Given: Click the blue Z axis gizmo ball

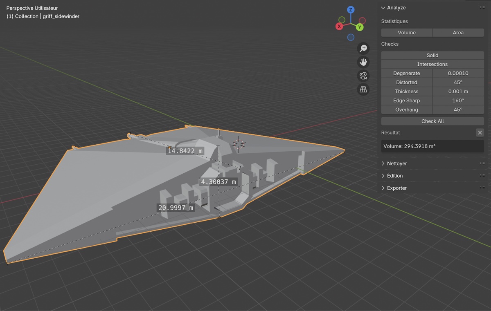Looking at the screenshot, I should click(351, 10).
